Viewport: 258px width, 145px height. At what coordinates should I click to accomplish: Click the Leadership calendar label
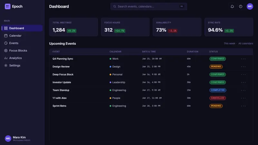(119, 82)
